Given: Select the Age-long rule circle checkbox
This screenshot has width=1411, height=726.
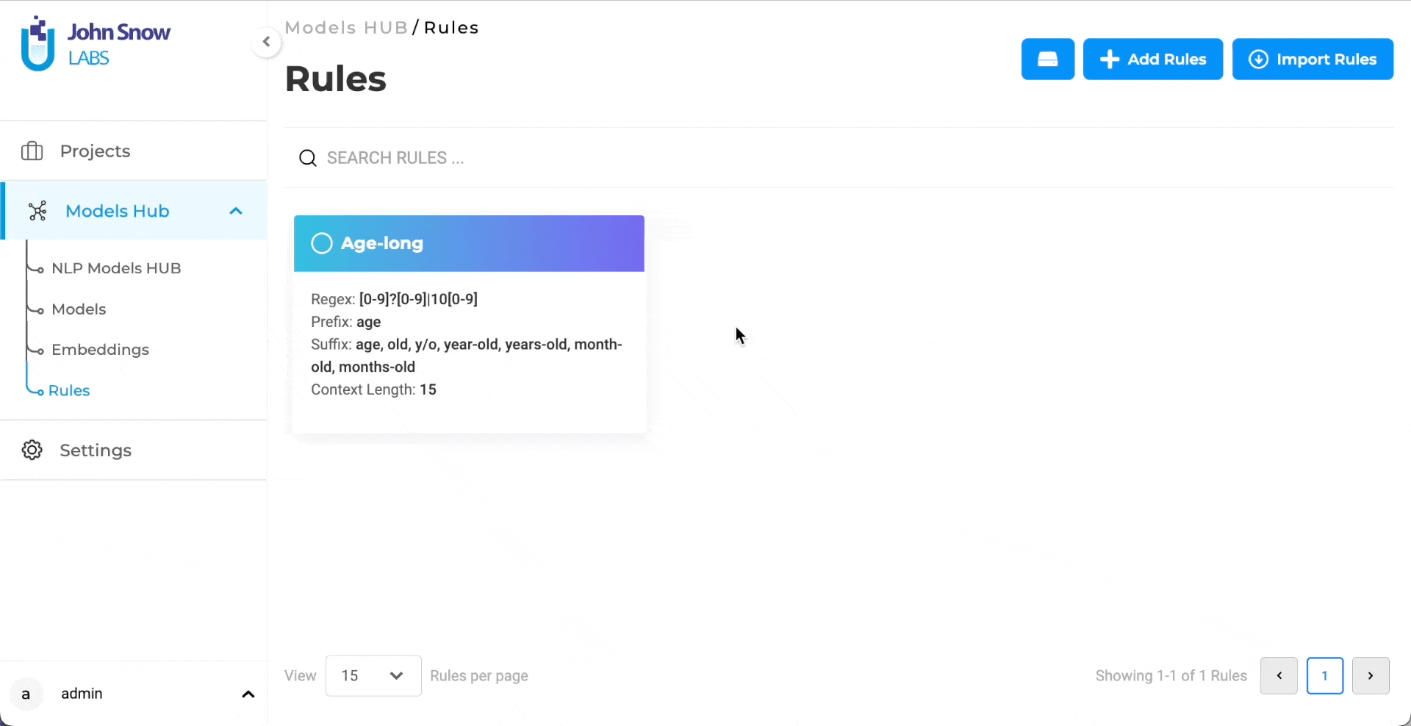Looking at the screenshot, I should [322, 243].
